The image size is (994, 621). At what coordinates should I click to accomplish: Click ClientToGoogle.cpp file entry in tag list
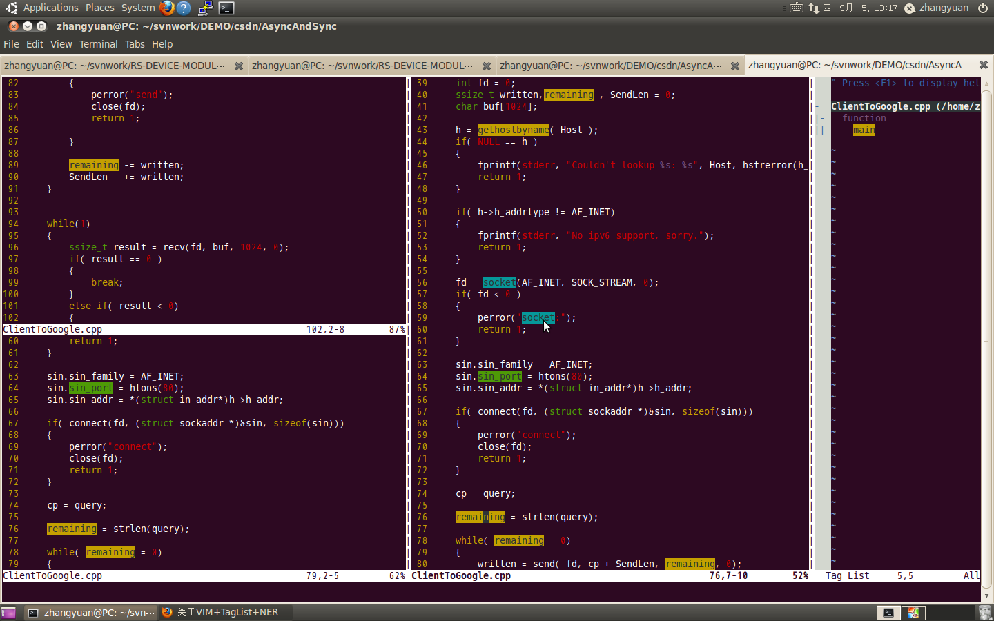(906, 107)
